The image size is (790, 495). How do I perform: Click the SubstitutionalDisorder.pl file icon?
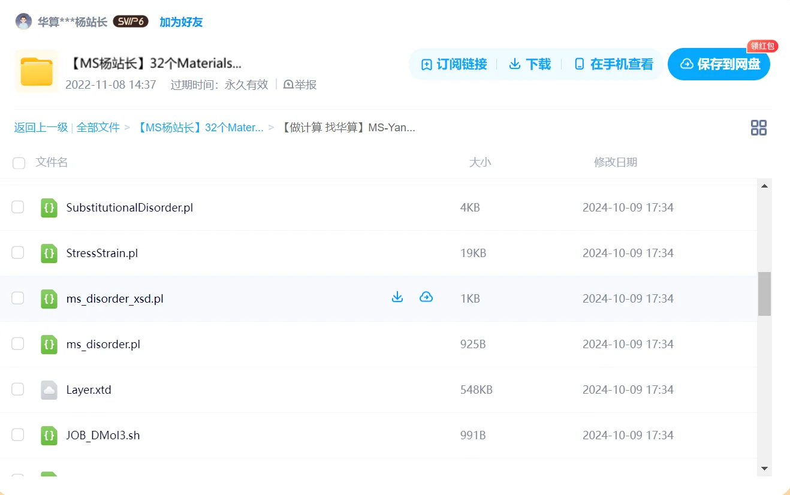click(49, 208)
